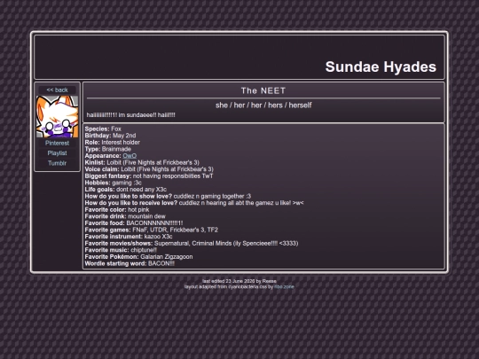
Task: Click the 'Species: Fox' line
Action: pyautogui.click(x=103, y=129)
